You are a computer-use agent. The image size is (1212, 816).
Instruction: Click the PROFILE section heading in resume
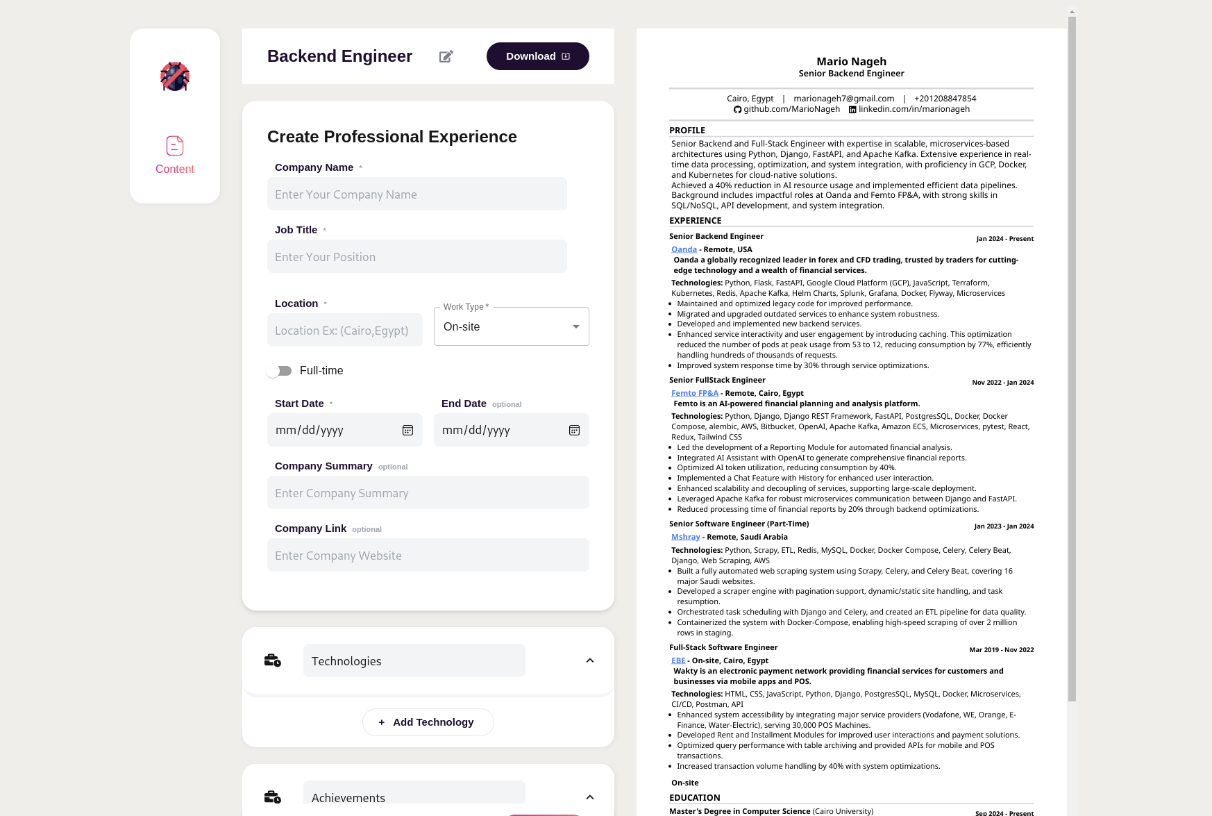pos(687,131)
